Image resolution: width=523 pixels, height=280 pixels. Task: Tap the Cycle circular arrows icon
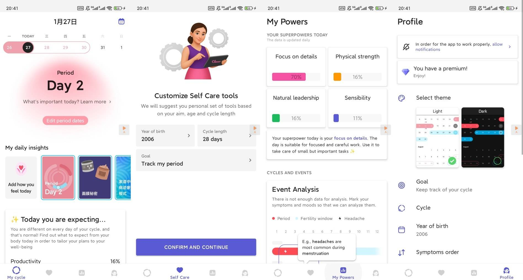[x=402, y=208]
